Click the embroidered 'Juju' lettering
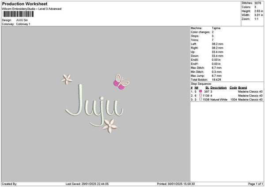This screenshot has width=265, height=187. click(95, 105)
